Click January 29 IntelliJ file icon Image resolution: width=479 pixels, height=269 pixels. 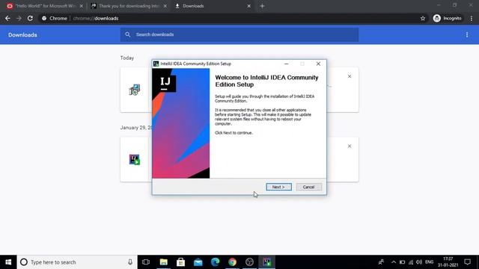point(135,159)
